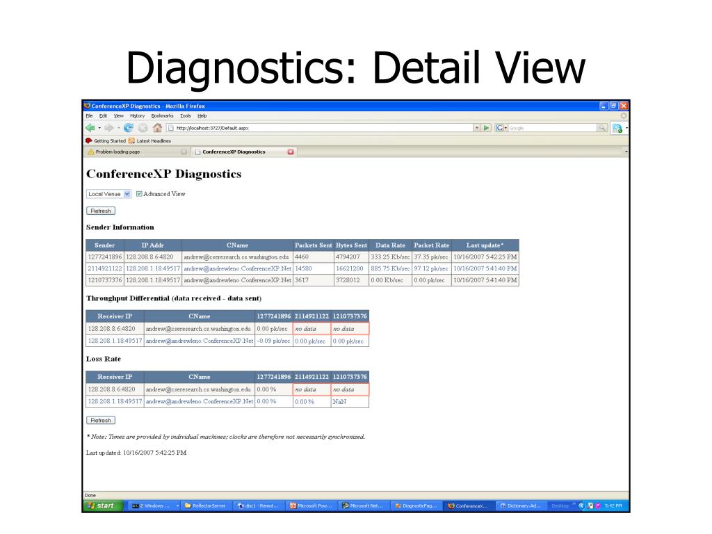This screenshot has height=534, width=712.
Task: Click the 885.75 Kb/sec data rate cell
Action: click(x=390, y=268)
